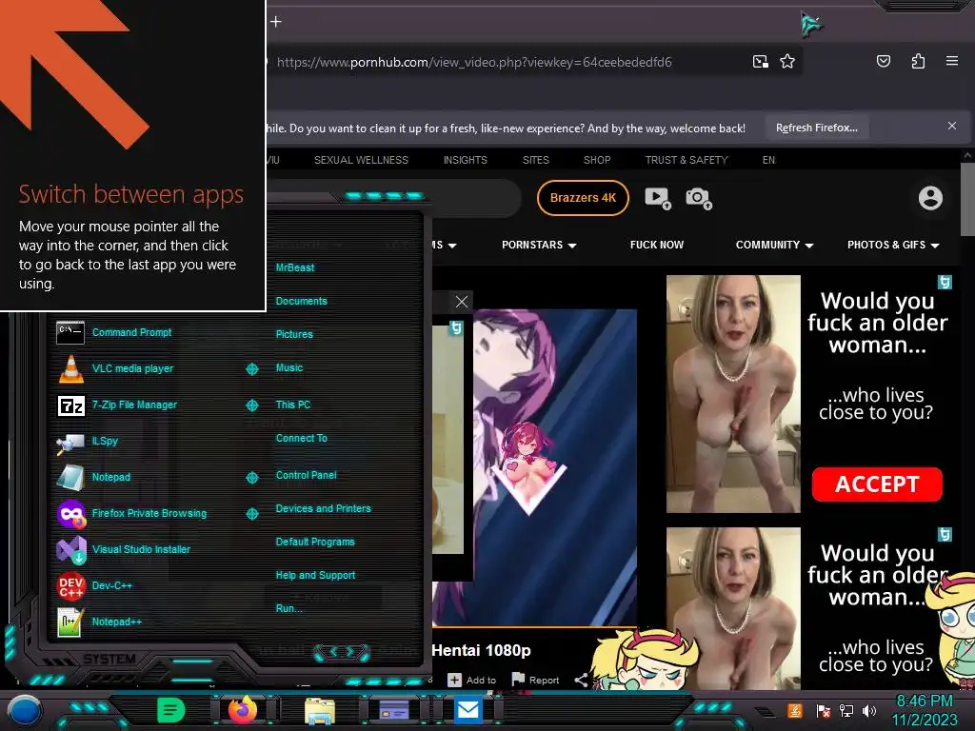975x731 pixels.
Task: Open Pictures from start menu
Action: click(294, 334)
